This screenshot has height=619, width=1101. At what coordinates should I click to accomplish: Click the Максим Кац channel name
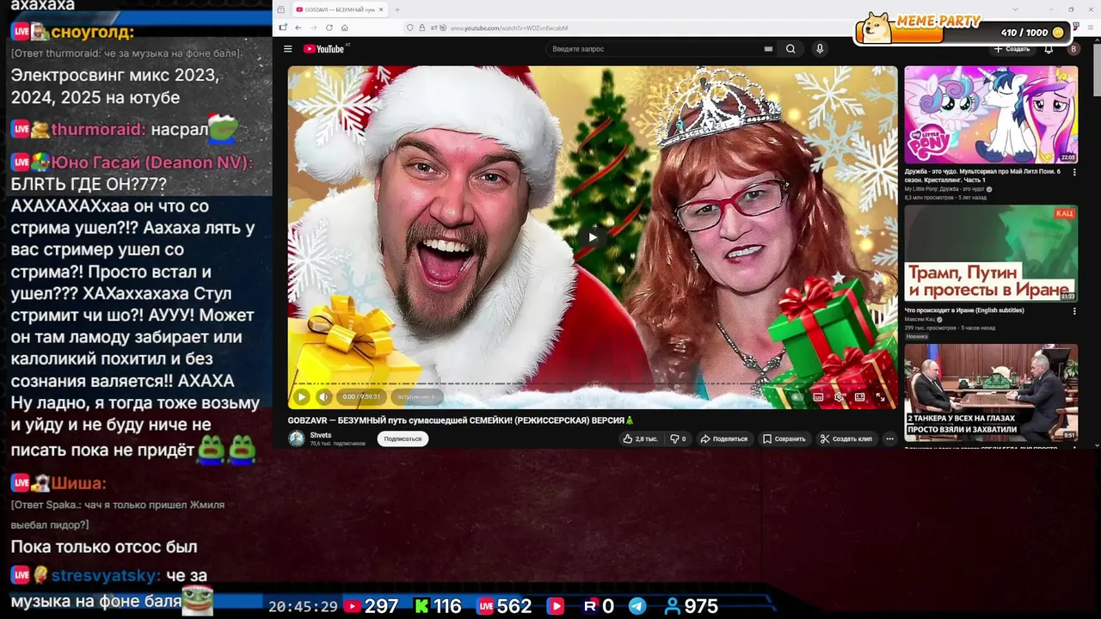tap(921, 319)
